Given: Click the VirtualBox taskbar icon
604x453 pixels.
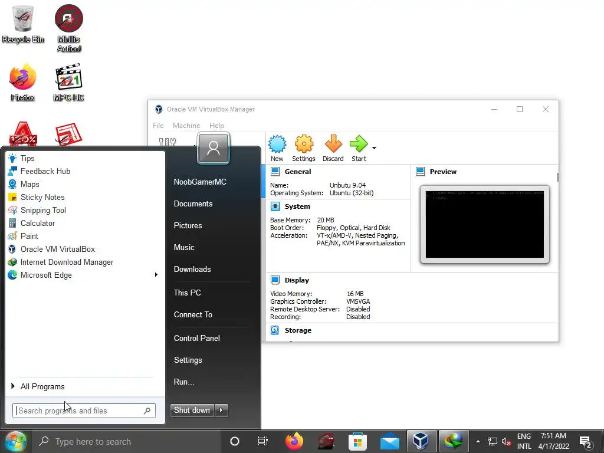Looking at the screenshot, I should pyautogui.click(x=421, y=441).
